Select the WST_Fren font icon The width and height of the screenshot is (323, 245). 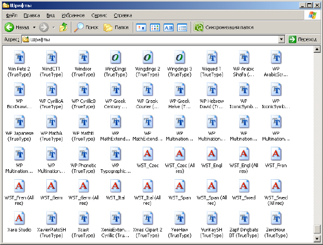tap(276, 154)
